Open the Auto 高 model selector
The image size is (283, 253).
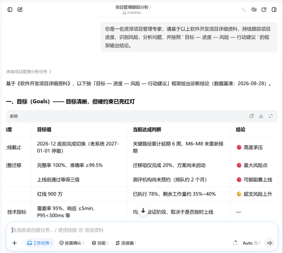(251, 243)
